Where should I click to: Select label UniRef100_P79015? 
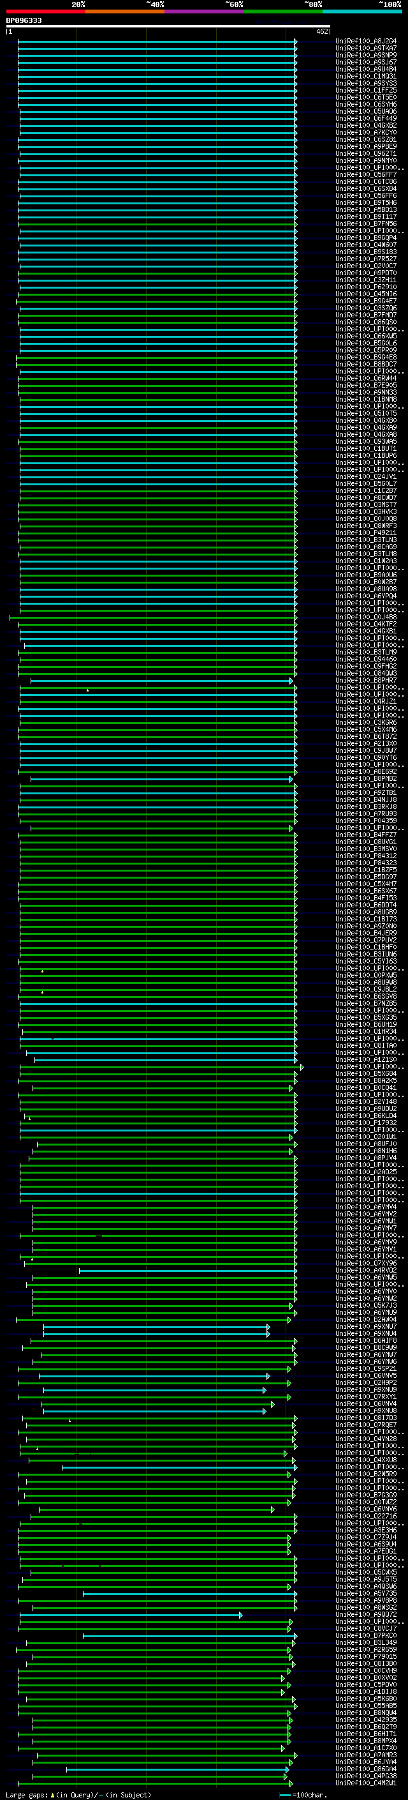point(366,1656)
